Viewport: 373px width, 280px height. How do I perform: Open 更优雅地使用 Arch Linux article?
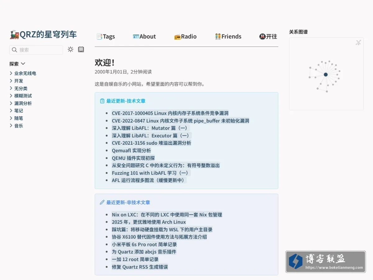[x=149, y=222]
